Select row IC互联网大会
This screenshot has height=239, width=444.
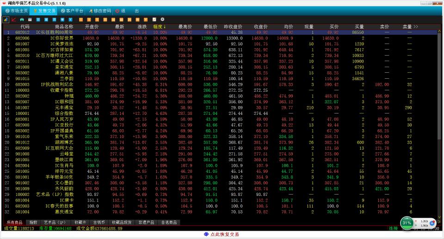(220, 148)
